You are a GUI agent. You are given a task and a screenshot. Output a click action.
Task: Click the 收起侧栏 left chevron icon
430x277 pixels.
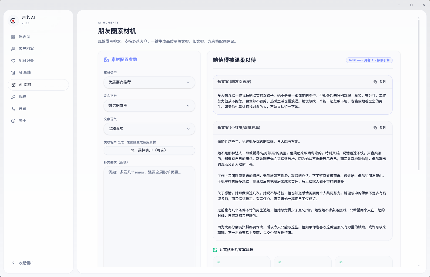click(x=13, y=263)
